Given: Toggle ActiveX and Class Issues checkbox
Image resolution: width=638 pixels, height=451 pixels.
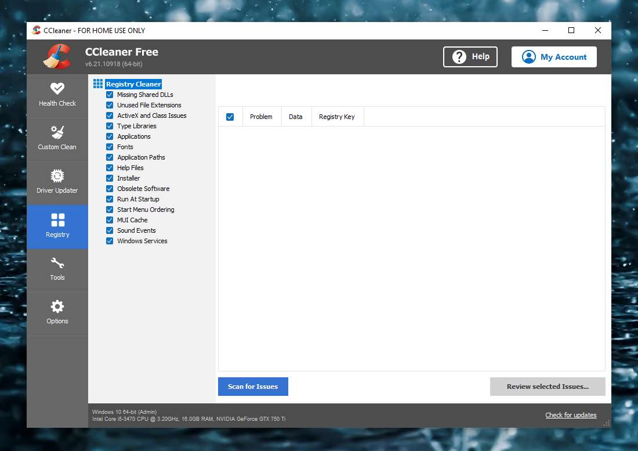Looking at the screenshot, I should pyautogui.click(x=110, y=116).
